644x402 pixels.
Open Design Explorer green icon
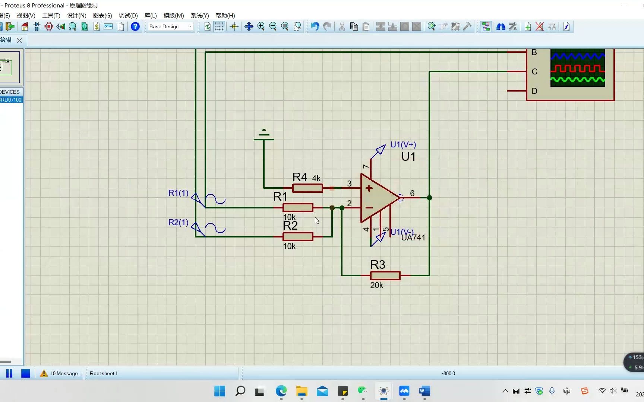point(85,26)
